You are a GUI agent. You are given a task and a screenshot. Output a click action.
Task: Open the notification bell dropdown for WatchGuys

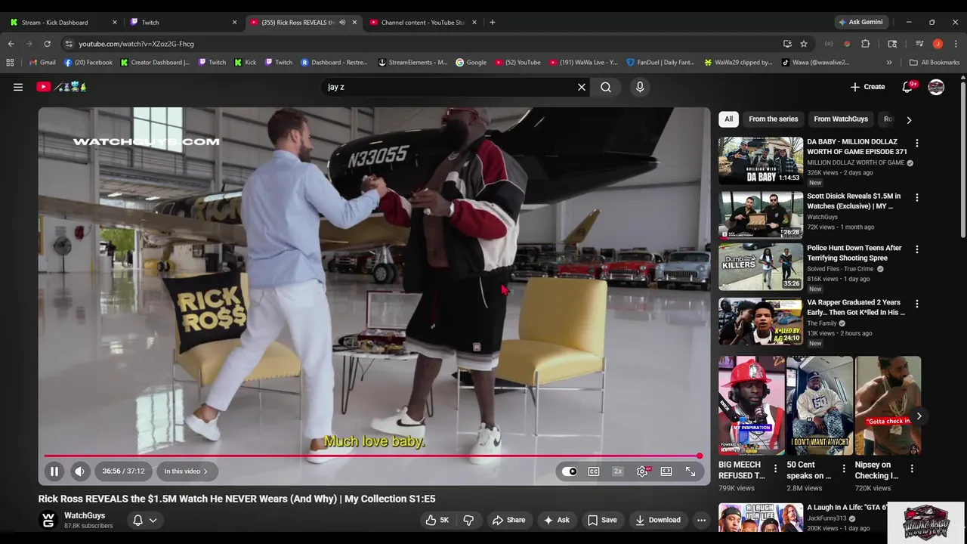click(x=144, y=520)
